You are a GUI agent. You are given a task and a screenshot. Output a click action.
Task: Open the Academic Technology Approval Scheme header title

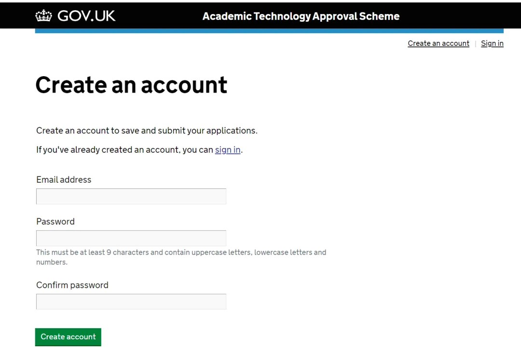pyautogui.click(x=301, y=16)
